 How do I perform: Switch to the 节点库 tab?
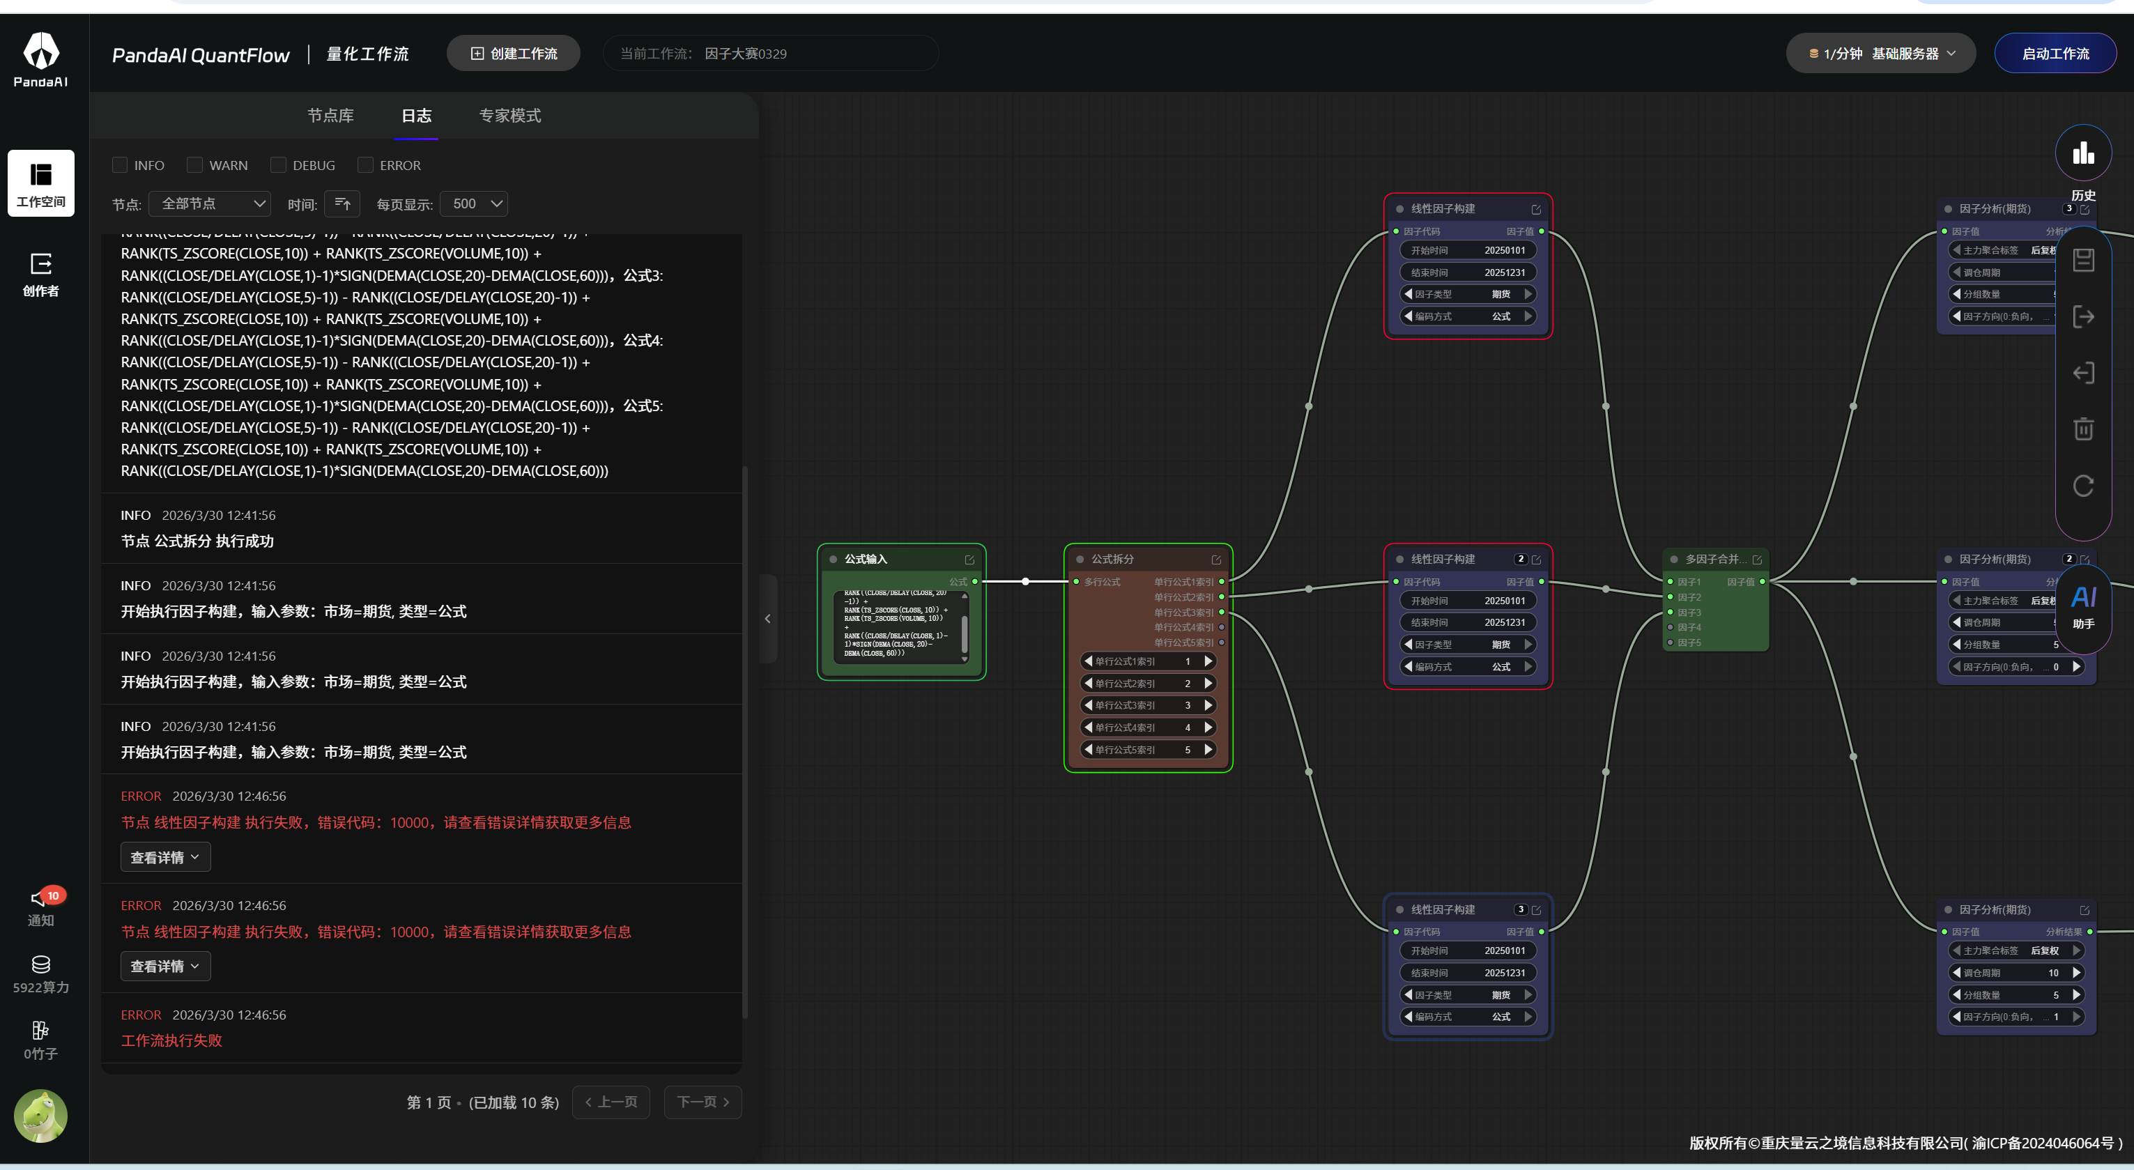(330, 116)
